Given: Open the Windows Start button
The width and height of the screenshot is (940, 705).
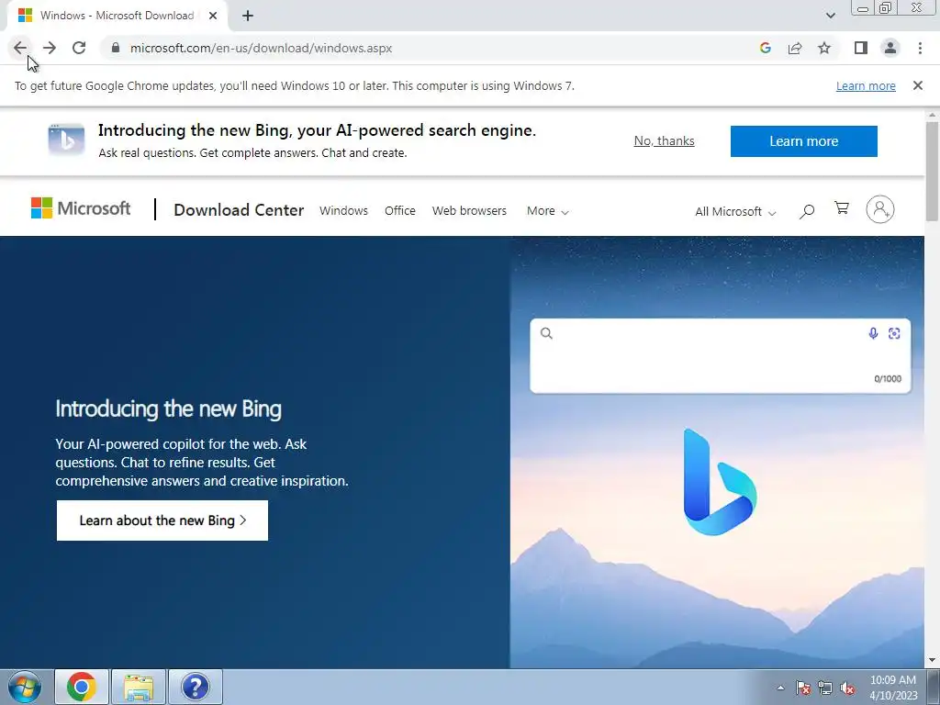Looking at the screenshot, I should [x=25, y=687].
